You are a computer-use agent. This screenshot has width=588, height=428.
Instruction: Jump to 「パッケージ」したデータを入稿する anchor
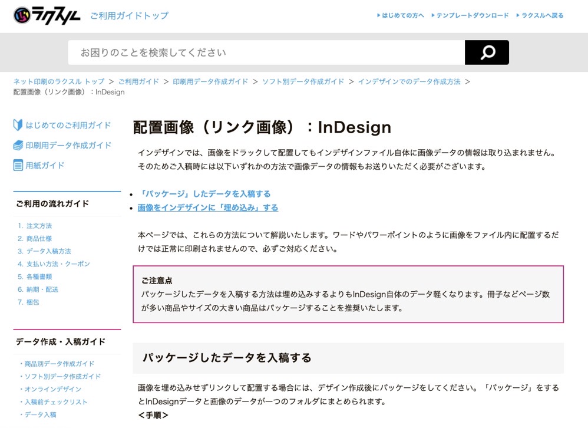click(x=204, y=194)
